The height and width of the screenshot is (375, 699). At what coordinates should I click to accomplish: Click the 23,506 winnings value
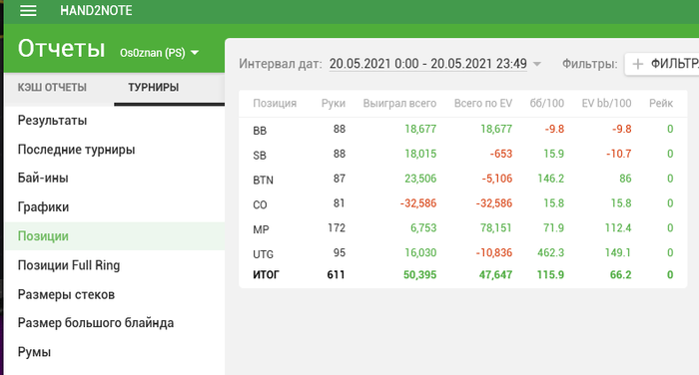(x=420, y=179)
